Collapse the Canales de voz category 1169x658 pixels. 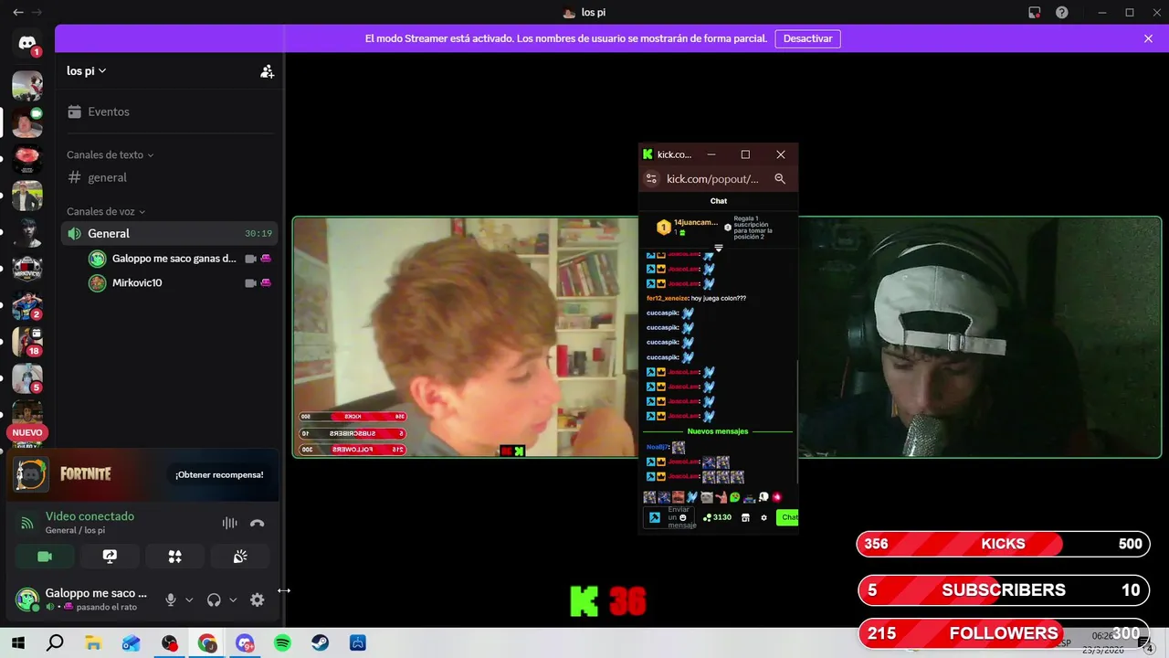[x=106, y=211]
